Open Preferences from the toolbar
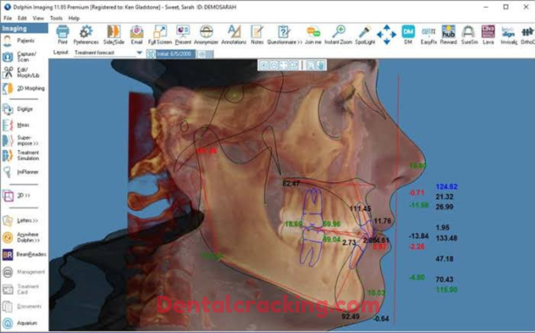 [x=85, y=33]
